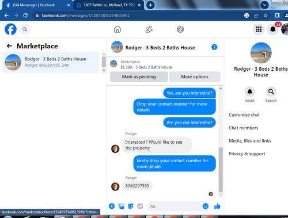Open the Facebook logo home link
The image size is (288, 218).
point(10,29)
